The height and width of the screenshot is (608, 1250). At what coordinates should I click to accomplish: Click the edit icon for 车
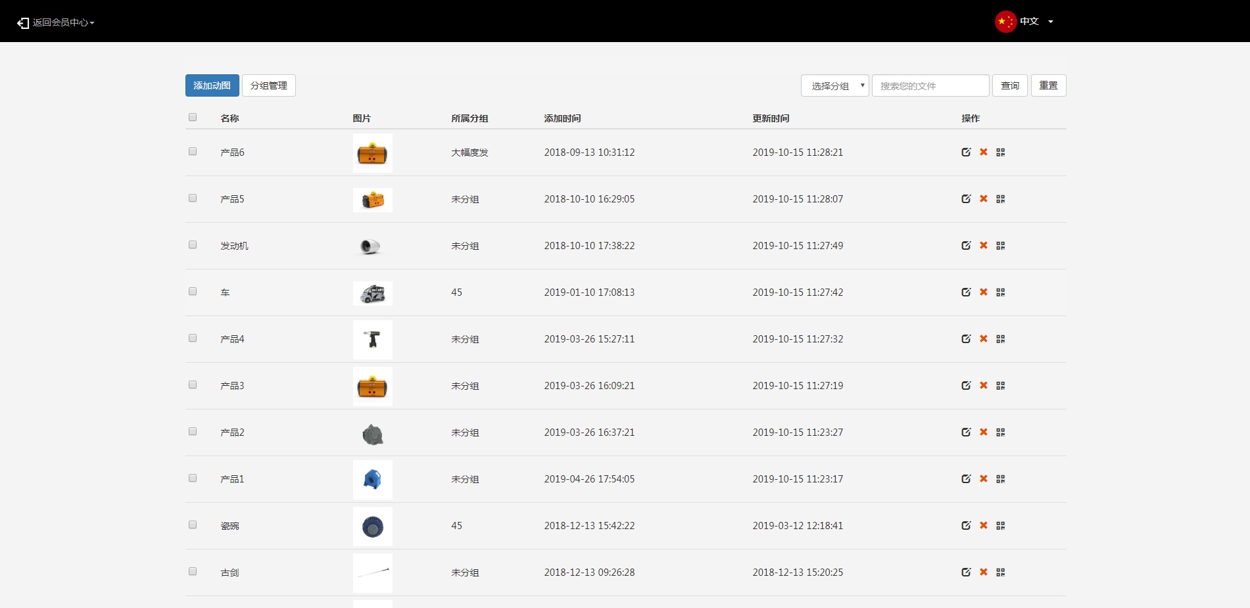pos(966,292)
